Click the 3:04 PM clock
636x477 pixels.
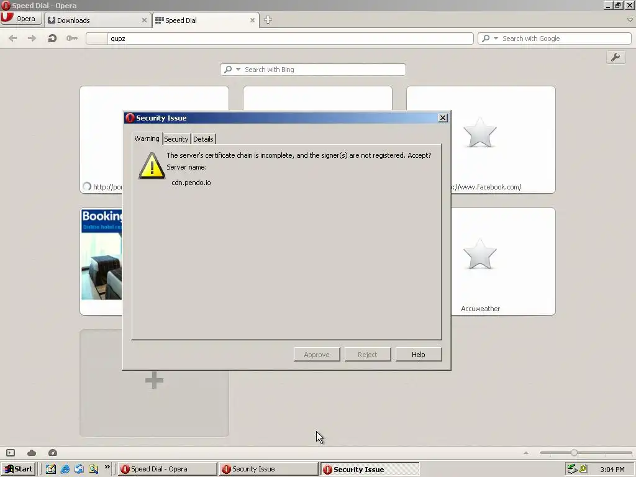[x=612, y=470]
